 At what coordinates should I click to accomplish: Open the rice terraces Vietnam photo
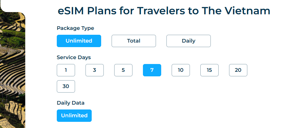12,69
